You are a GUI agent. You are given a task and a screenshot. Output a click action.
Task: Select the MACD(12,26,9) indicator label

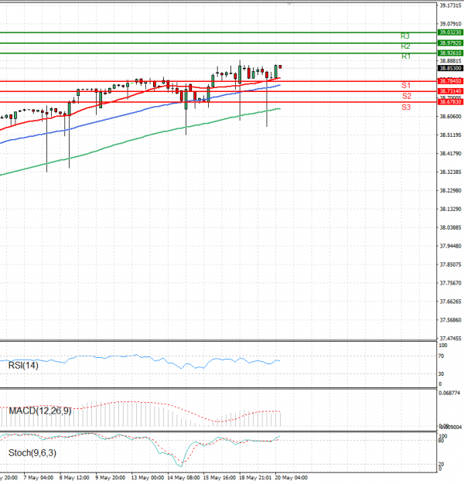pyautogui.click(x=40, y=411)
